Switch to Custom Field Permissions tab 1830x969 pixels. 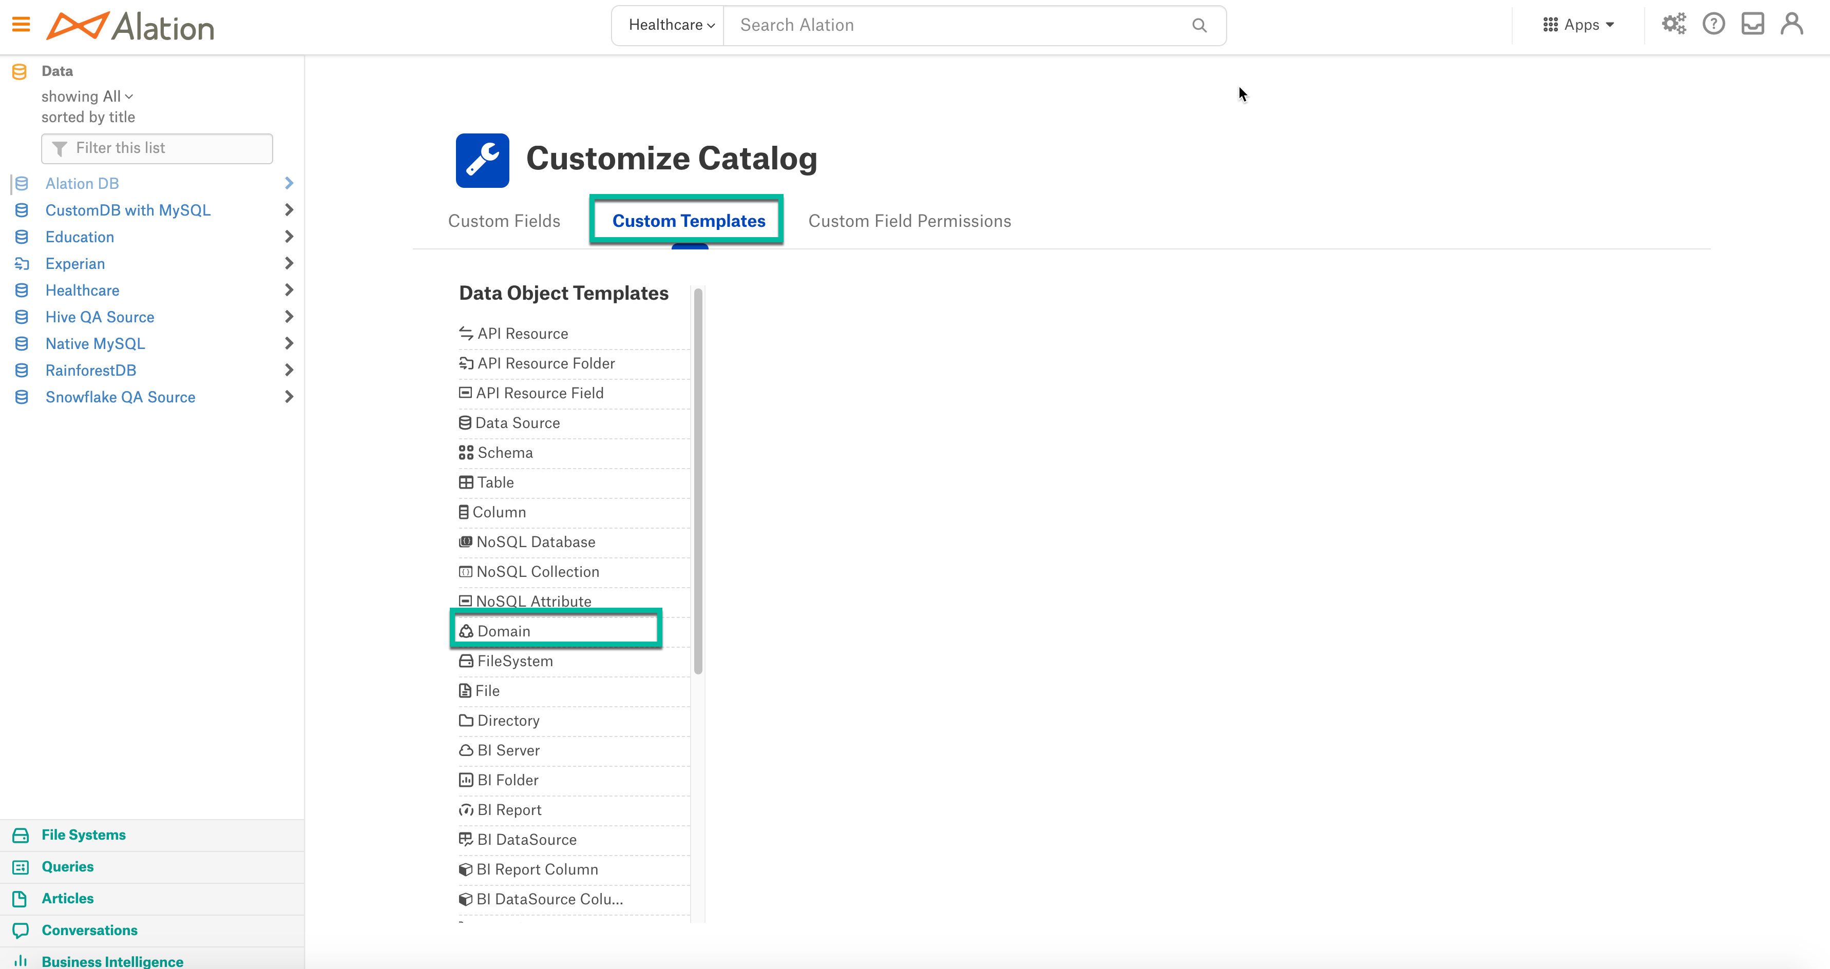[x=909, y=222]
